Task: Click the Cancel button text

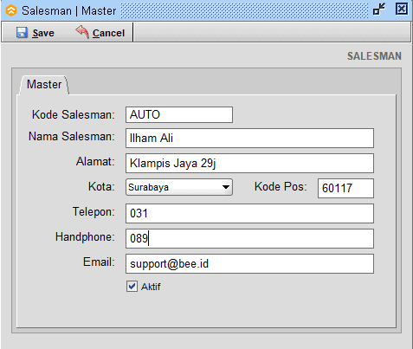Action: [108, 33]
